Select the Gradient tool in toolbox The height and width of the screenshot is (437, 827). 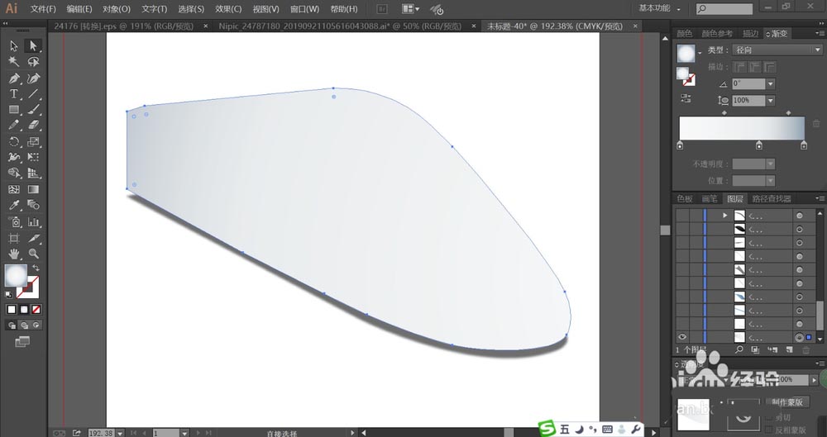[x=33, y=189]
